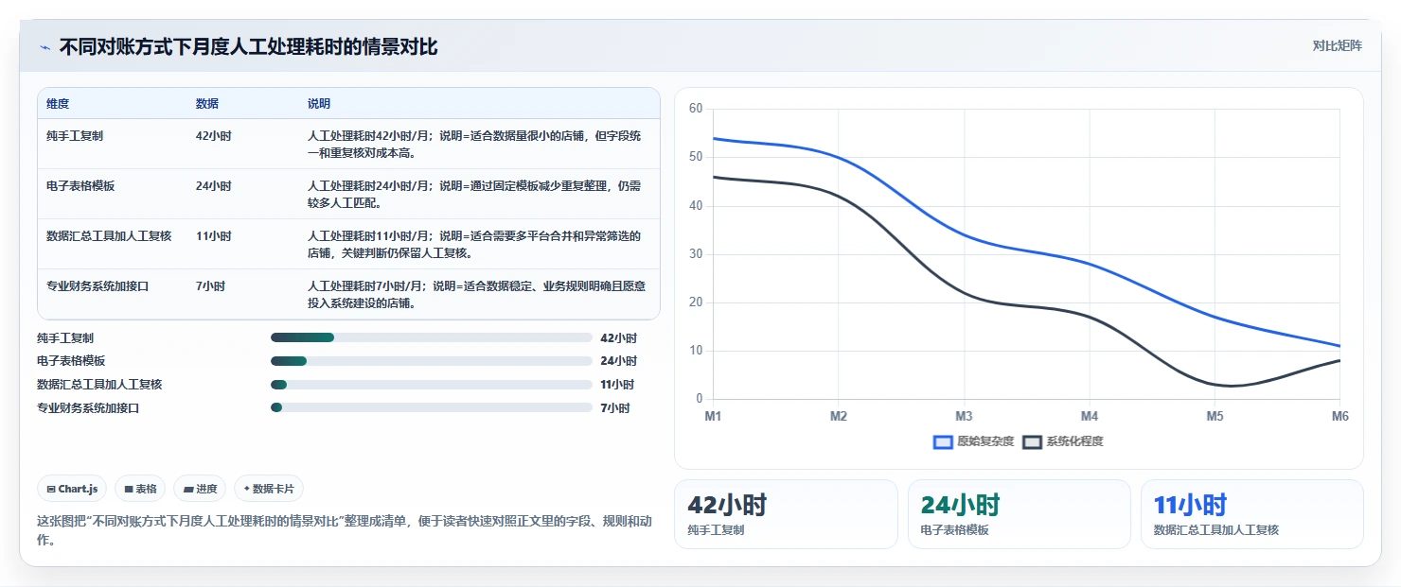The image size is (1401, 587).
Task: Click the 数据汇总工具加人工复核 progress bar
Action: 432,385
